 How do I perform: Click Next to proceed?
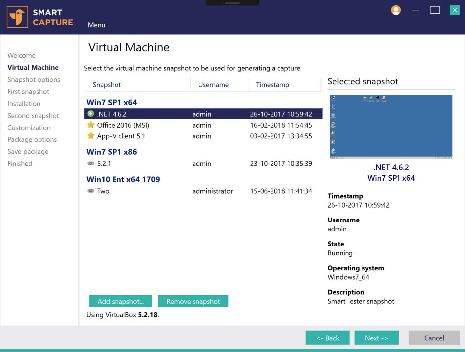pyautogui.click(x=376, y=338)
